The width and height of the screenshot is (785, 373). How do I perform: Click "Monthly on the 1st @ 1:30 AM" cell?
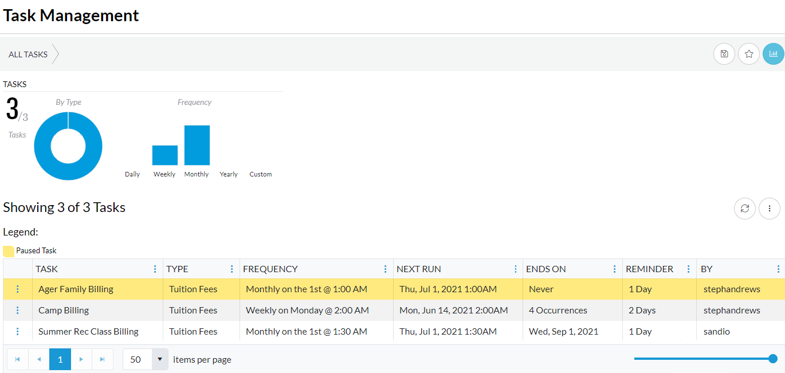coord(316,332)
